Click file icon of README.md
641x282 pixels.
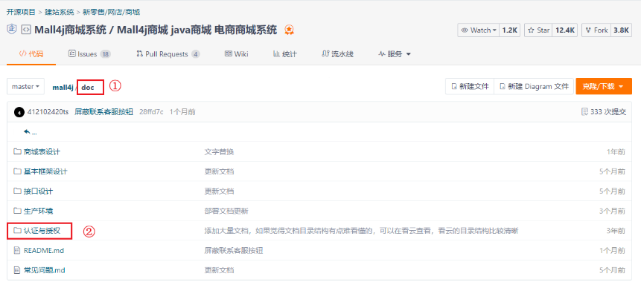(17, 251)
